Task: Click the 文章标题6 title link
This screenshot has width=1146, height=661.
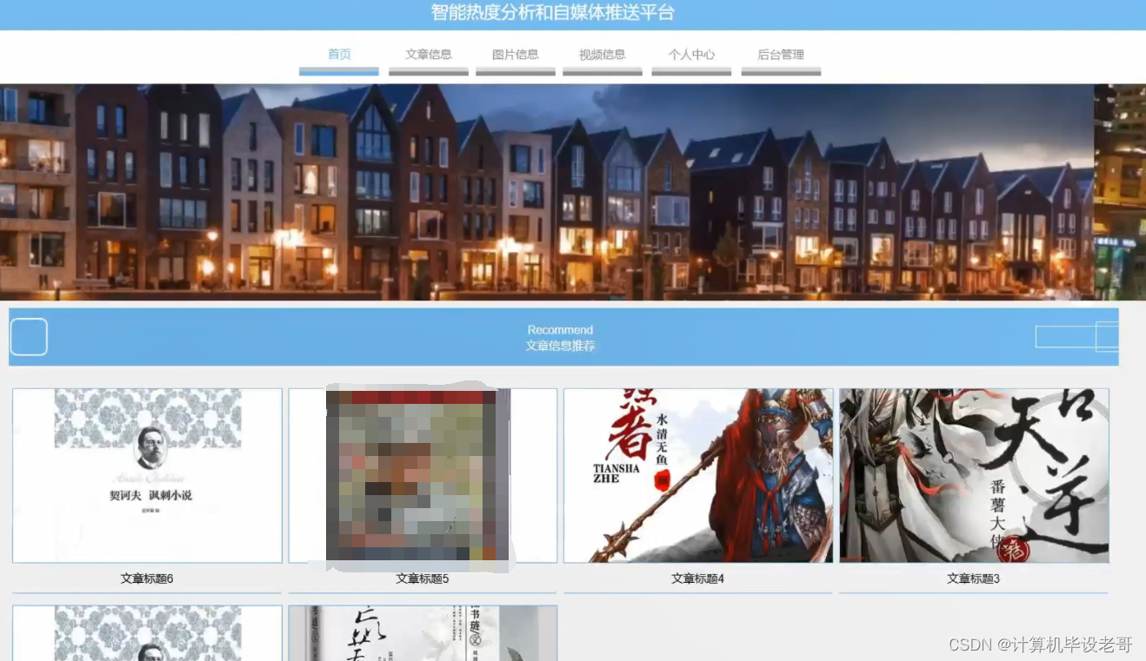Action: pos(147,578)
